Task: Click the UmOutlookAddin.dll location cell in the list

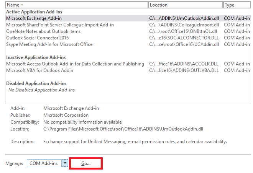Action: (184, 18)
